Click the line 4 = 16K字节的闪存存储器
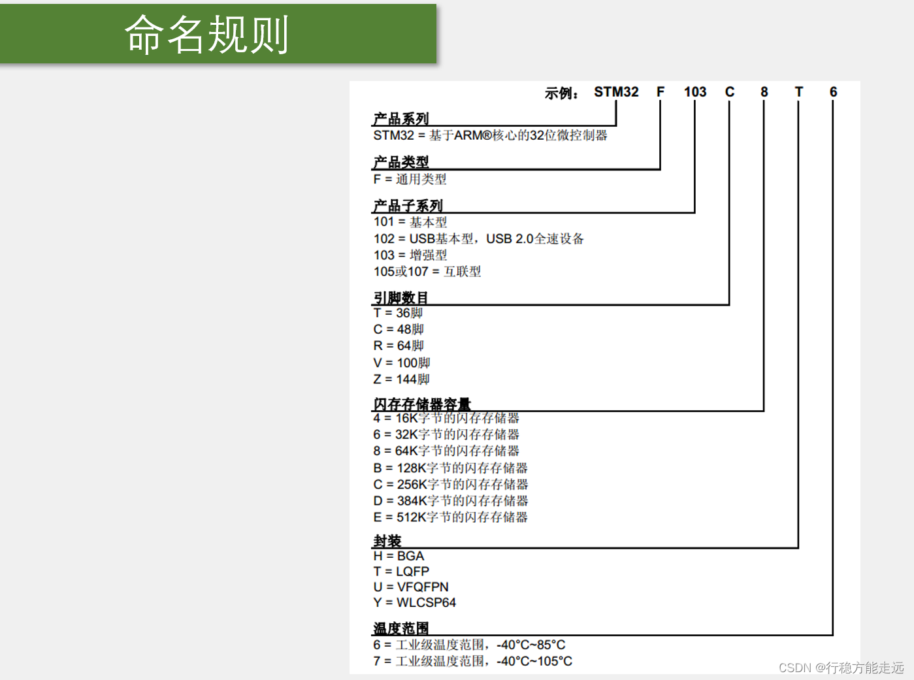Screen dimensions: 914x680 coord(446,418)
